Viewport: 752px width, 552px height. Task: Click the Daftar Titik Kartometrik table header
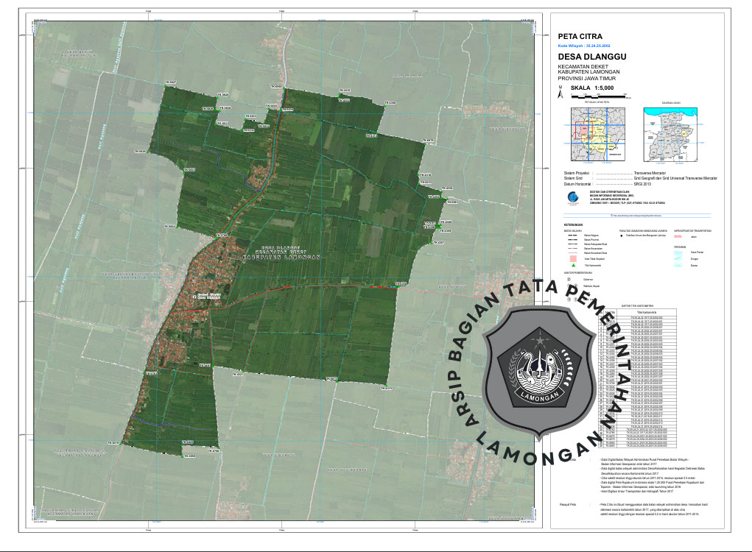coord(637,305)
